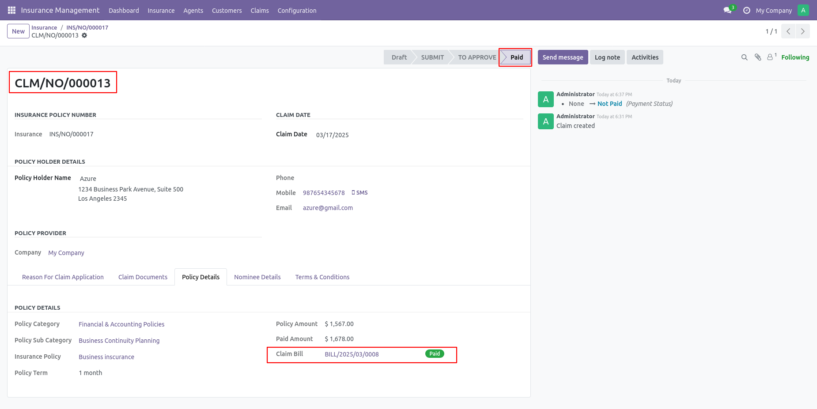This screenshot has width=817, height=409.
Task: Open the Configuration menu
Action: (x=297, y=11)
